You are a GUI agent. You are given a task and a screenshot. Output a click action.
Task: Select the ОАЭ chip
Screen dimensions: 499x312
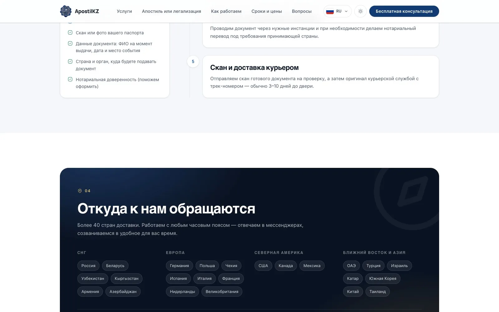click(x=351, y=266)
